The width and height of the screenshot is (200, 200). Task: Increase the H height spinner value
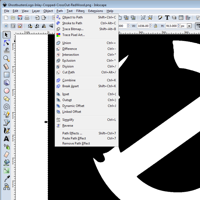(x=179, y=25)
